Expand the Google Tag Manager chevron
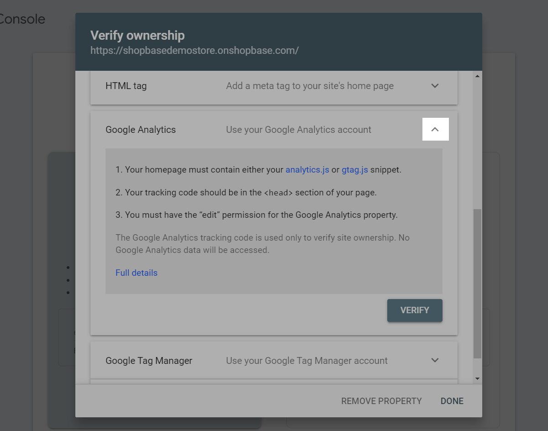Viewport: 548px width, 431px height. point(435,360)
